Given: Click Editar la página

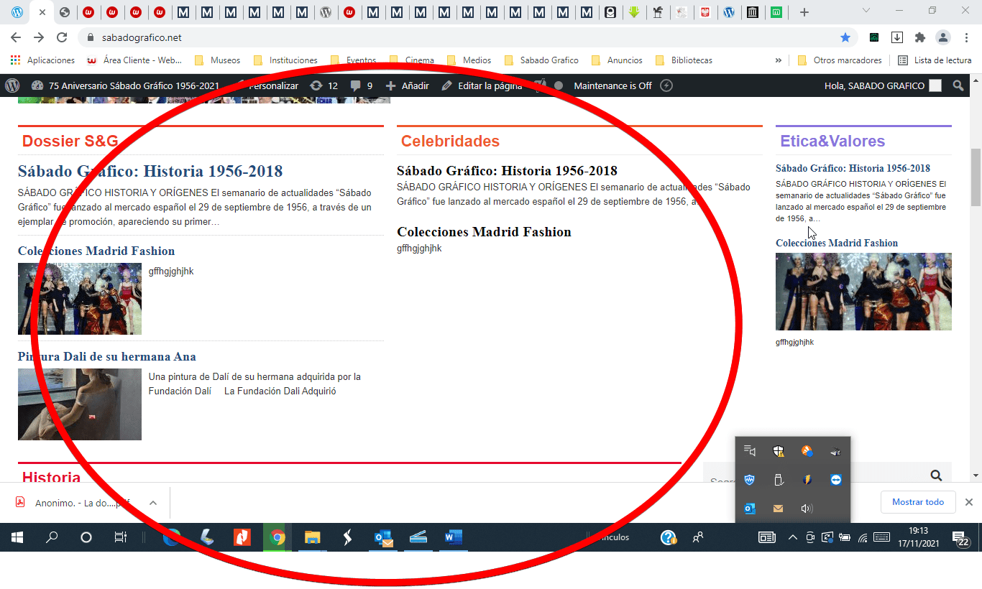Looking at the screenshot, I should click(x=482, y=85).
